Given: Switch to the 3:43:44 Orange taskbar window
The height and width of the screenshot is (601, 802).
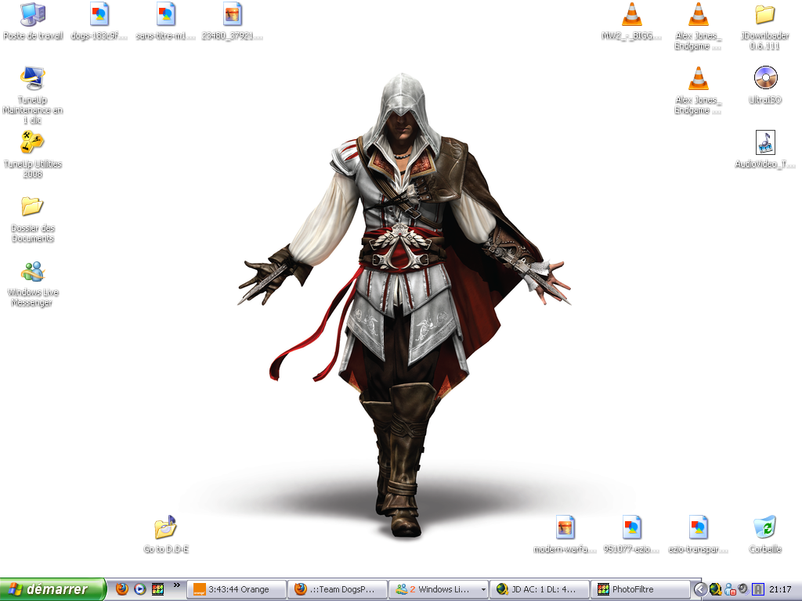Looking at the screenshot, I should pos(236,589).
